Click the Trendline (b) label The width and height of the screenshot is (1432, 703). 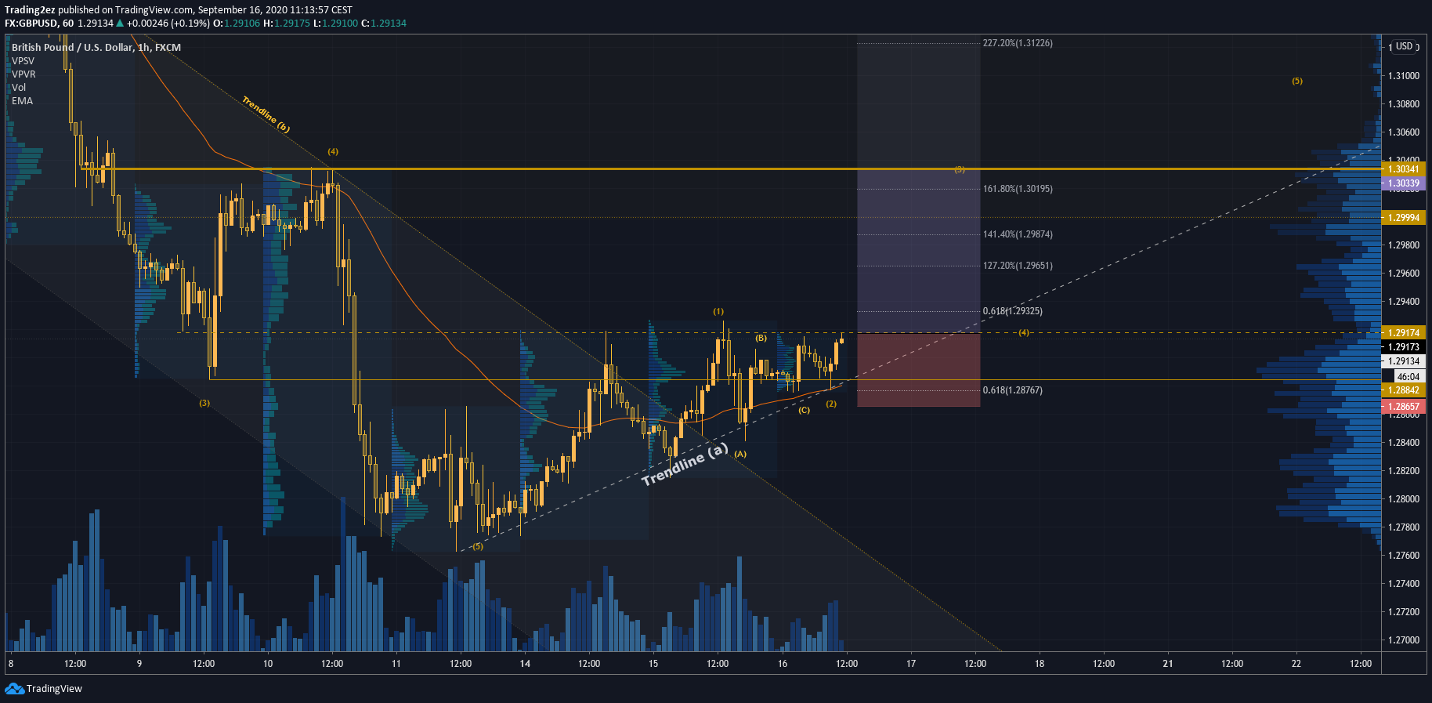tap(266, 114)
